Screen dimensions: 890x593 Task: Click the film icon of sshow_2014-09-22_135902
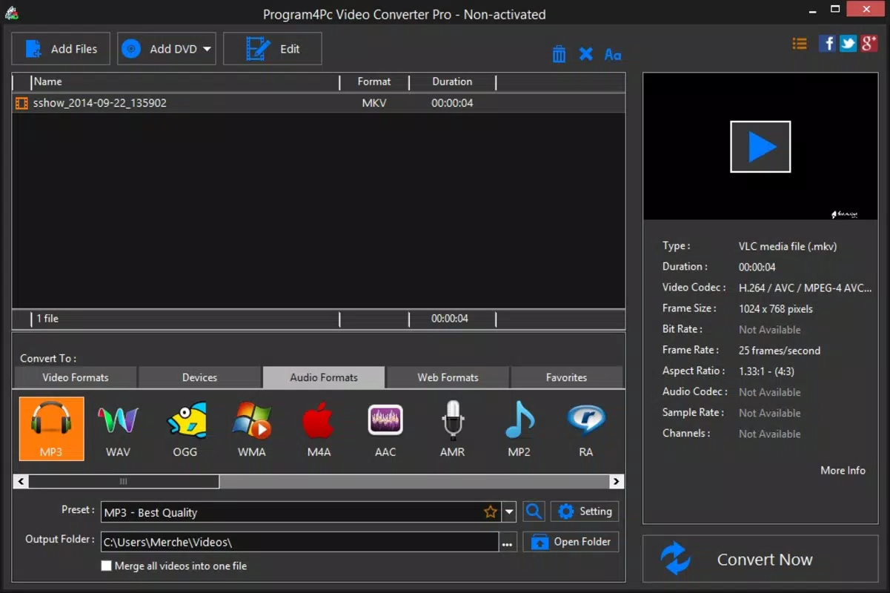(21, 103)
